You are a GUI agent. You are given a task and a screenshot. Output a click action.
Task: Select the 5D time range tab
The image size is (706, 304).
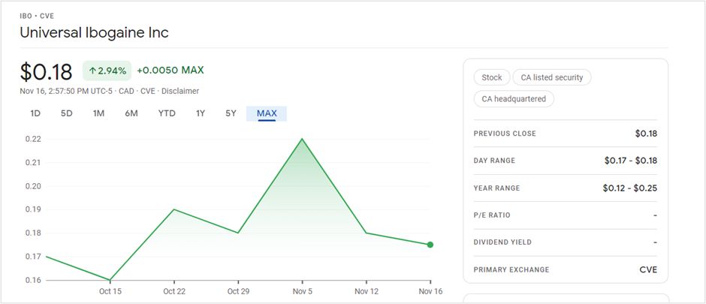coord(67,114)
